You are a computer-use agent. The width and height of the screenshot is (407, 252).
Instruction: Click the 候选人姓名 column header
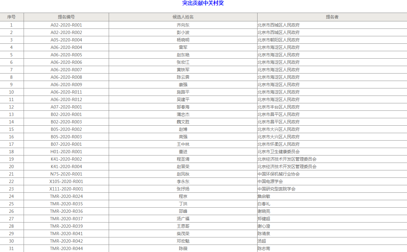[183, 17]
